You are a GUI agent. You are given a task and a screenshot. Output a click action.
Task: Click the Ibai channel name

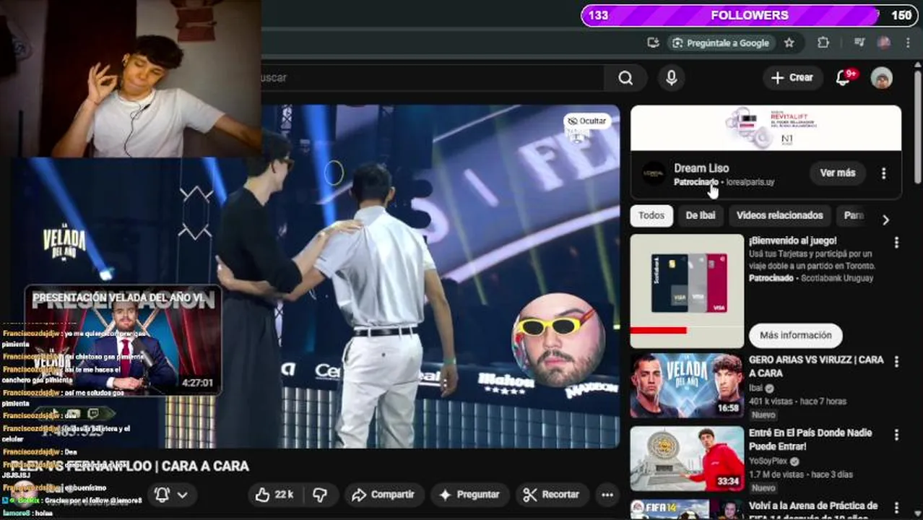tap(757, 388)
